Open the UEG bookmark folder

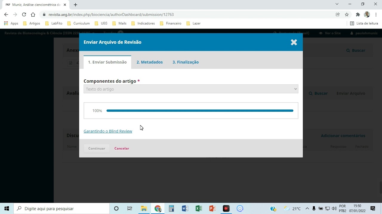click(x=101, y=23)
